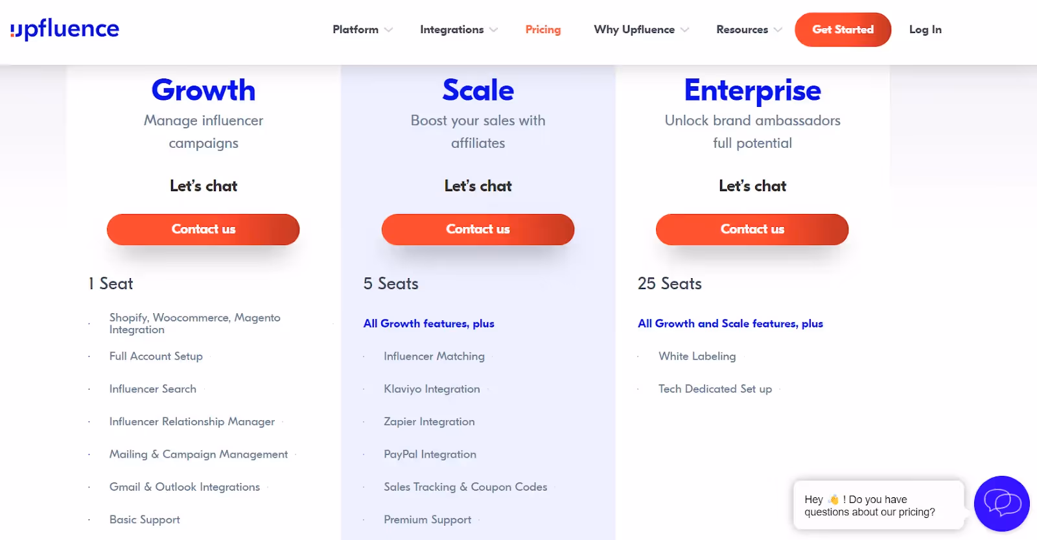The height and width of the screenshot is (540, 1037).
Task: Expand the Platform dropdown menu
Action: pyautogui.click(x=360, y=29)
